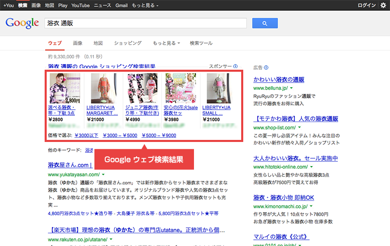Focus the search box containing 浴衣 通販
This screenshot has height=246, width=390.
146,23
